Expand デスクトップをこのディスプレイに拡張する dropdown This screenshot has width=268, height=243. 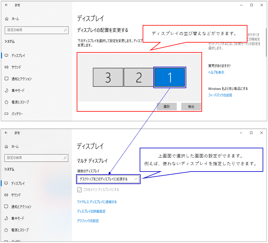(108, 179)
